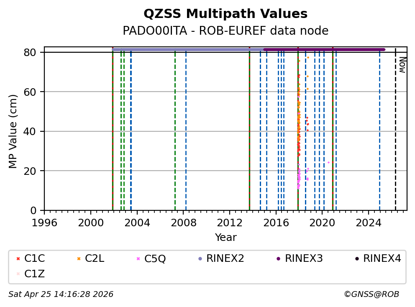The image size is (415, 307).
Task: Click the Year x-axis label
Action: click(x=225, y=238)
